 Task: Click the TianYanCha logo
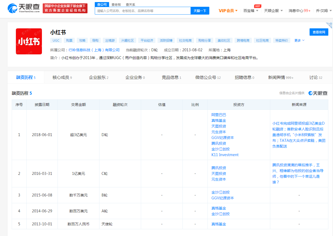24,8
